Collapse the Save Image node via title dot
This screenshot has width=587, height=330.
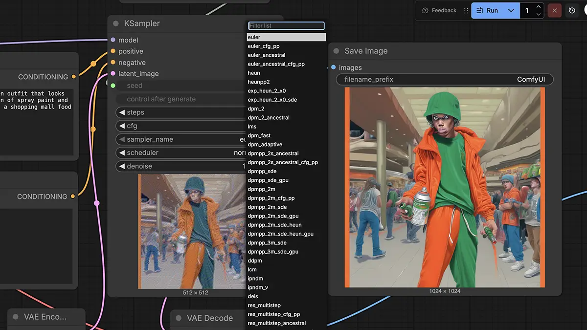click(x=337, y=51)
